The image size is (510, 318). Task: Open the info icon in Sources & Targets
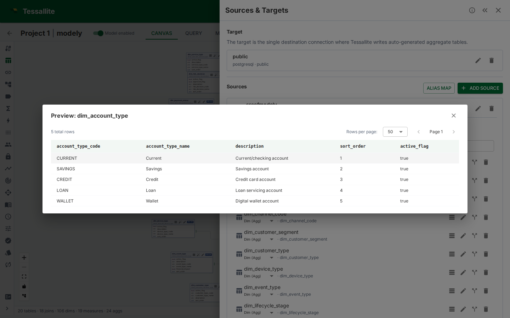(472, 10)
